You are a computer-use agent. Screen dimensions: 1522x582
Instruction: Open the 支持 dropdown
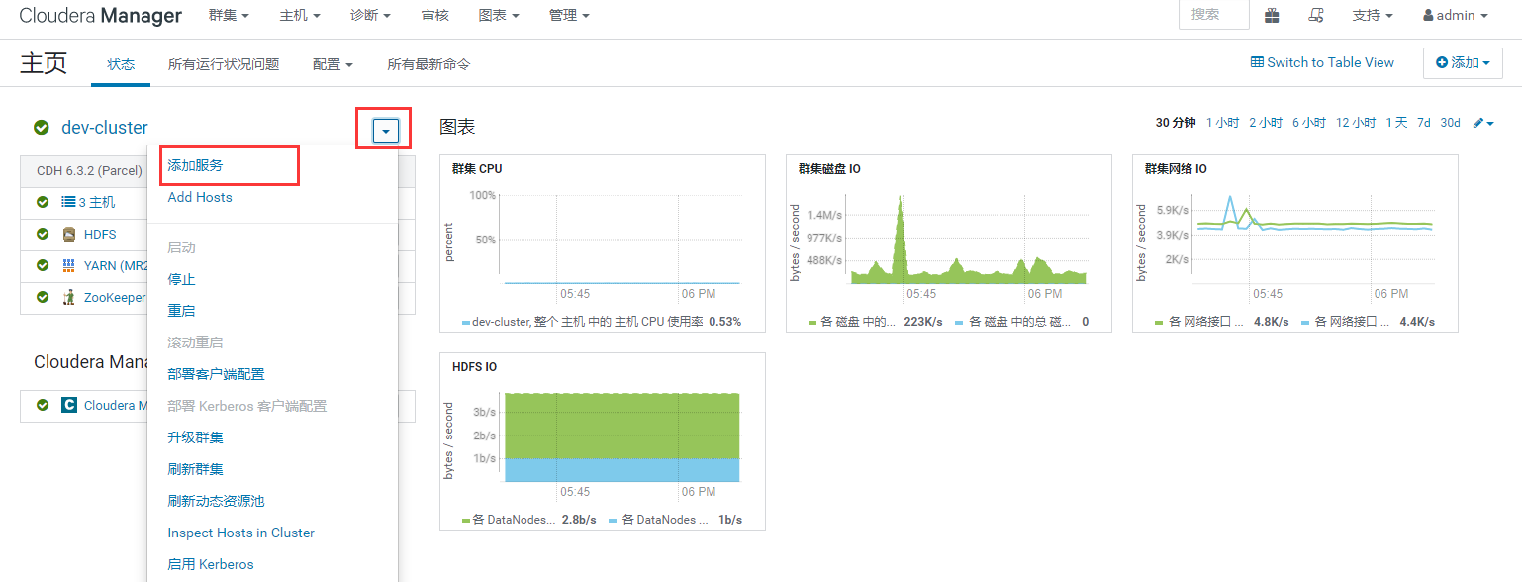pyautogui.click(x=1373, y=16)
